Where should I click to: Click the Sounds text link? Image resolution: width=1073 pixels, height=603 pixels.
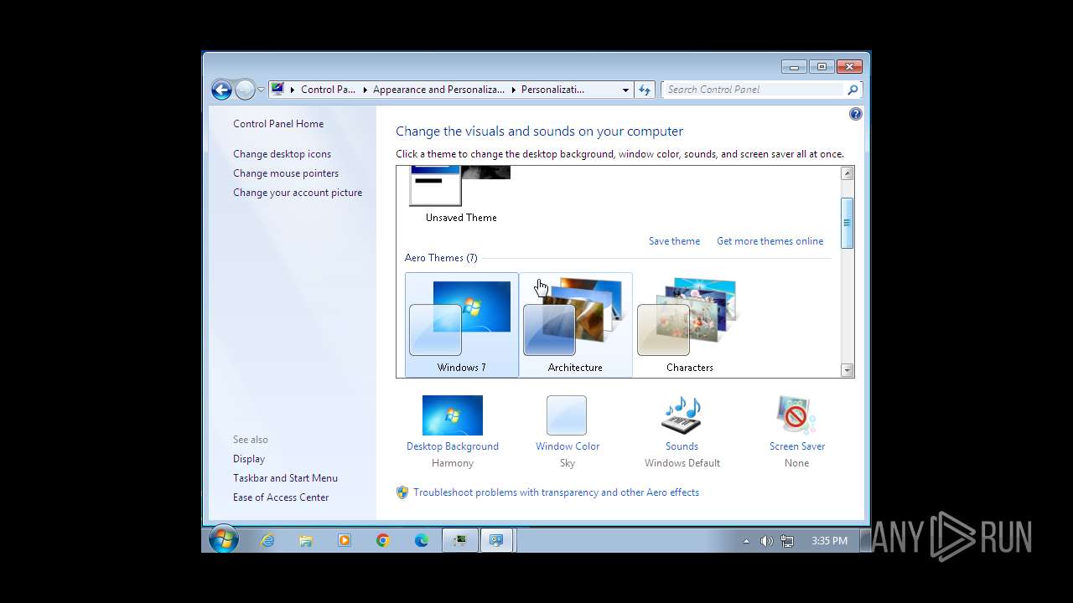pos(682,446)
